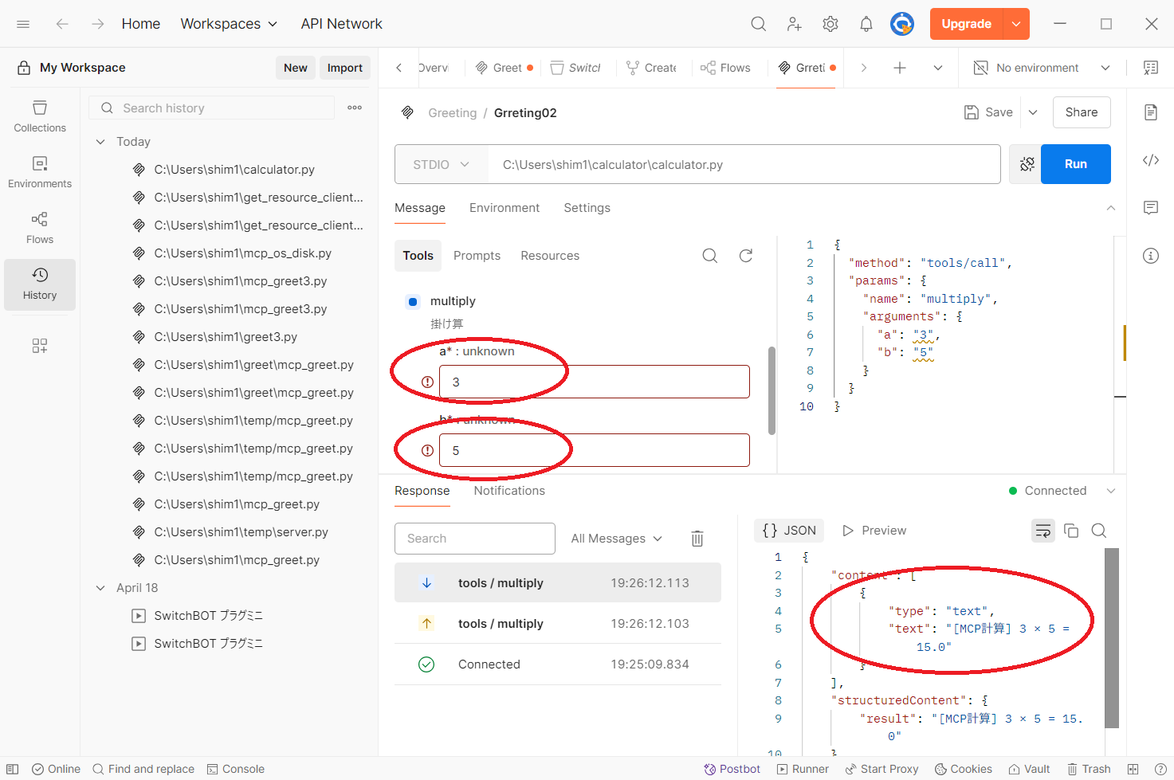
Task: Refresh the tools list
Action: [x=746, y=256]
